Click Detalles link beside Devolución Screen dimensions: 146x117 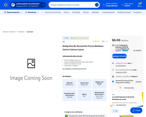click(139, 82)
